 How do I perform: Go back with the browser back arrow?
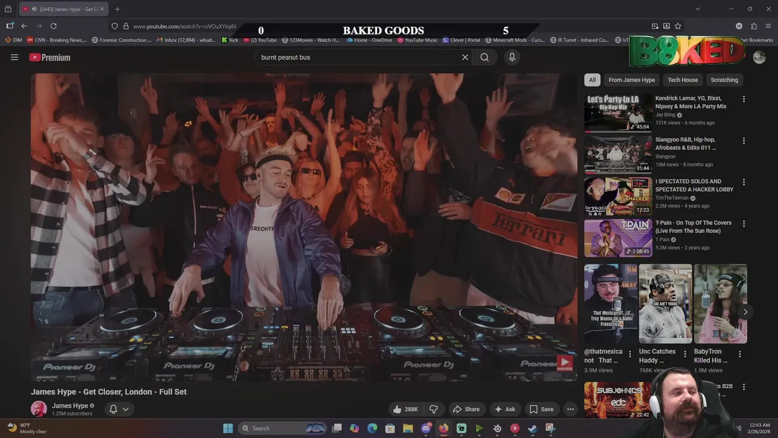click(24, 26)
